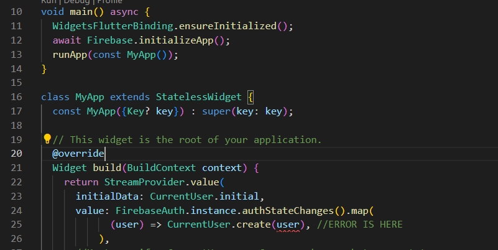Click the 'instance' property on line 24
The width and height of the screenshot is (498, 250).
pos(213,211)
